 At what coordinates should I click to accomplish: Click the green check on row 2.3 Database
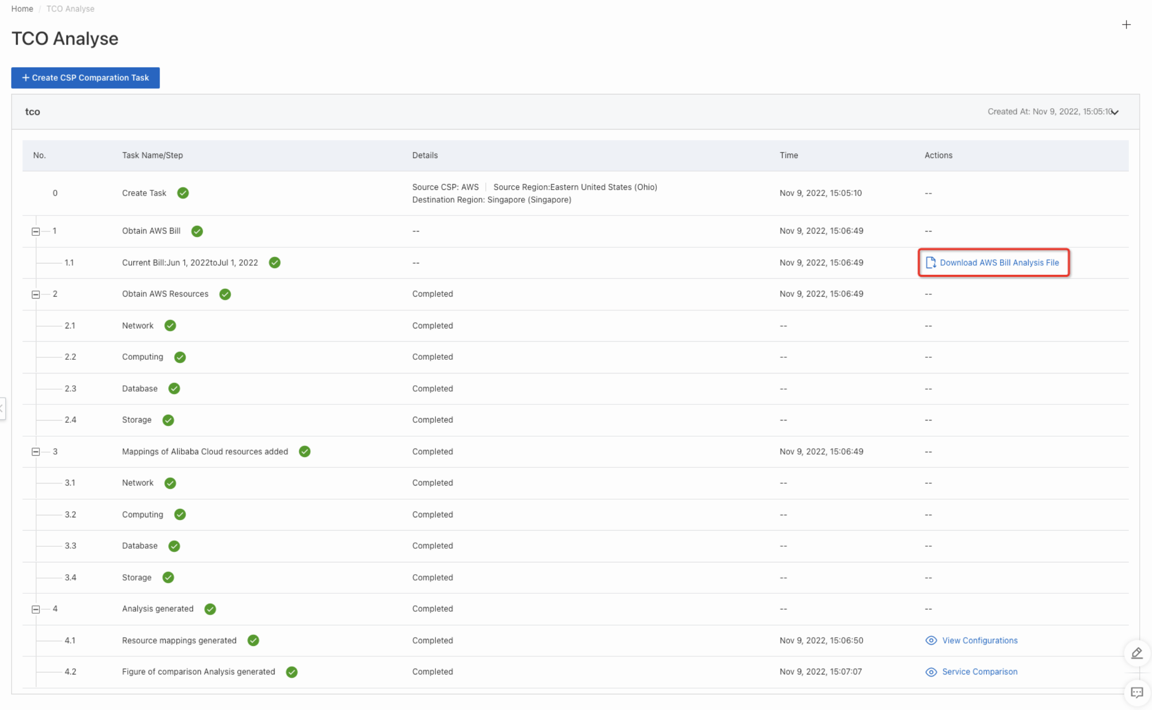click(174, 389)
